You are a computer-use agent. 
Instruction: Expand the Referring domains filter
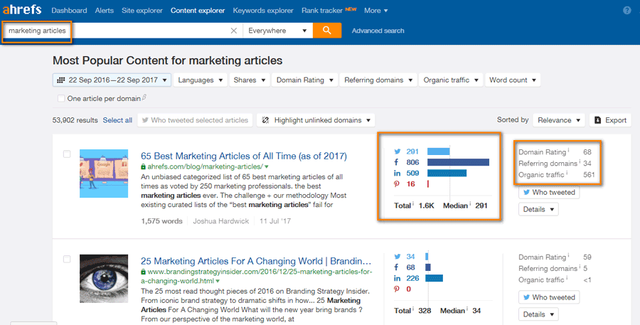(x=378, y=80)
